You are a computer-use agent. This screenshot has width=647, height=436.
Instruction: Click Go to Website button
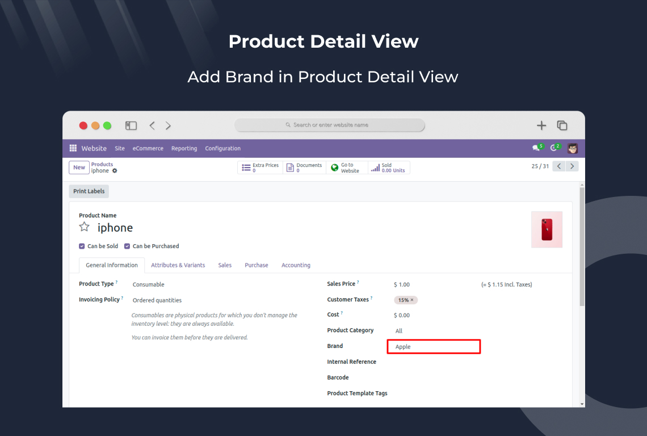[x=347, y=167]
